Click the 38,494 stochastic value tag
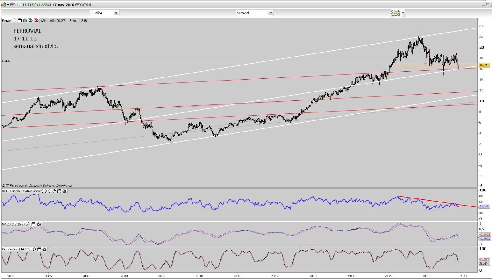Viewport: 492px width, 279px height. pos(484,264)
